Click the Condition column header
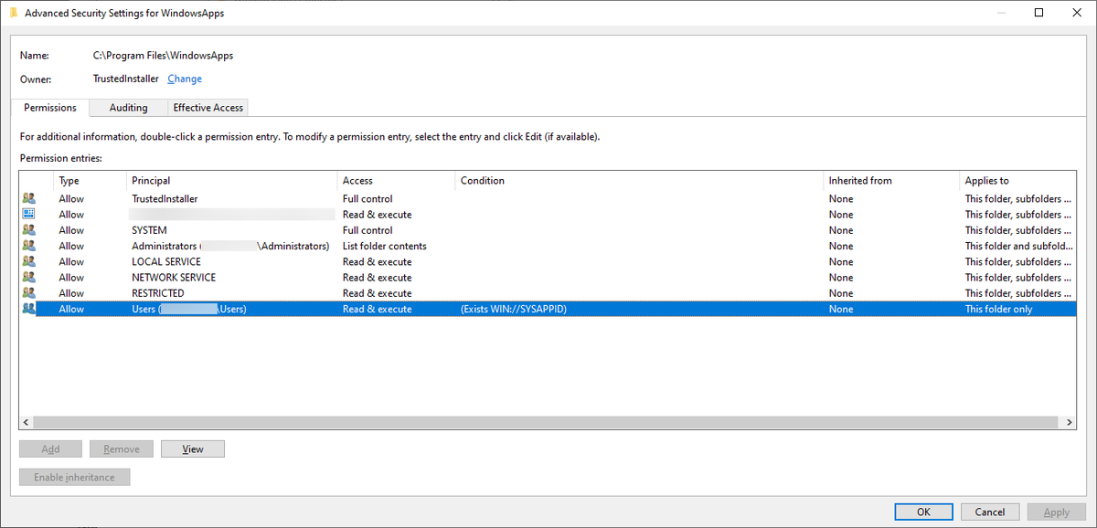The width and height of the screenshot is (1097, 528). pyautogui.click(x=639, y=181)
